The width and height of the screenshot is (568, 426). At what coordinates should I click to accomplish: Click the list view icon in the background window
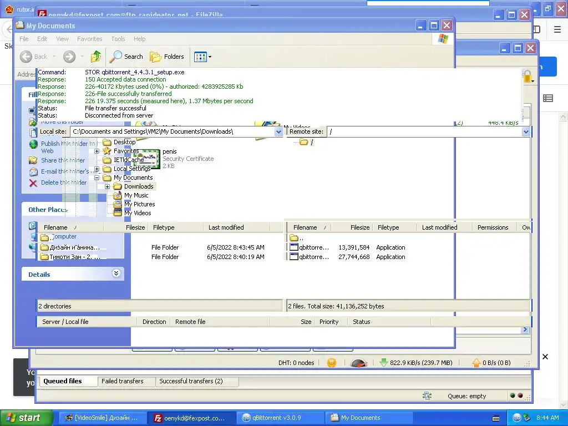548,98
